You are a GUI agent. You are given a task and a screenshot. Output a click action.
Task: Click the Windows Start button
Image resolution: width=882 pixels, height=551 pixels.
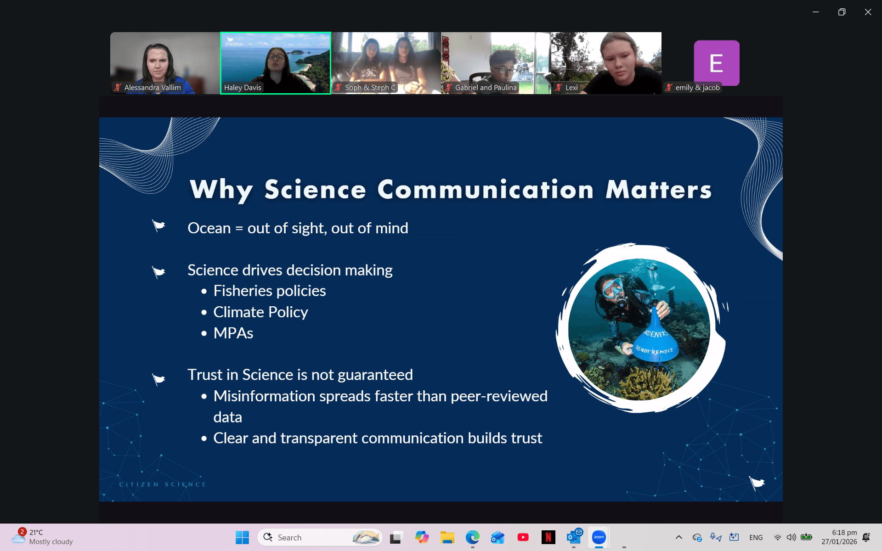242,537
